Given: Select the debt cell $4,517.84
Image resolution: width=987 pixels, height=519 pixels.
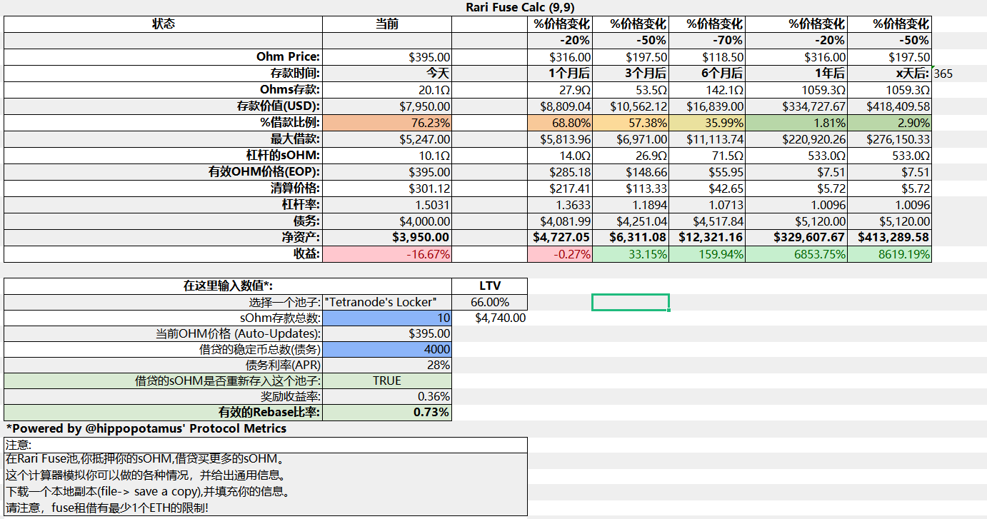Looking at the screenshot, I should click(x=707, y=221).
